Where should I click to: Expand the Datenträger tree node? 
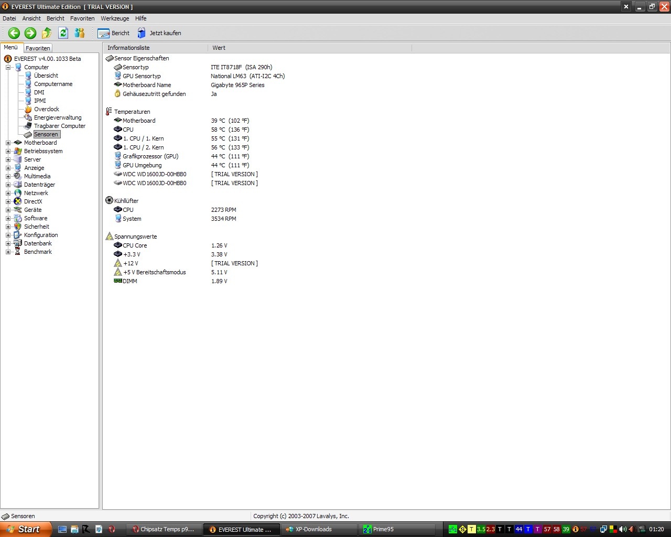coord(8,185)
